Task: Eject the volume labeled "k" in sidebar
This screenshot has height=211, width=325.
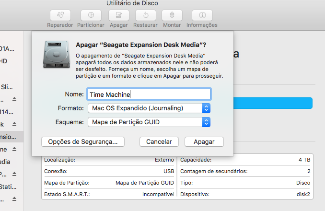Action: tap(14, 124)
